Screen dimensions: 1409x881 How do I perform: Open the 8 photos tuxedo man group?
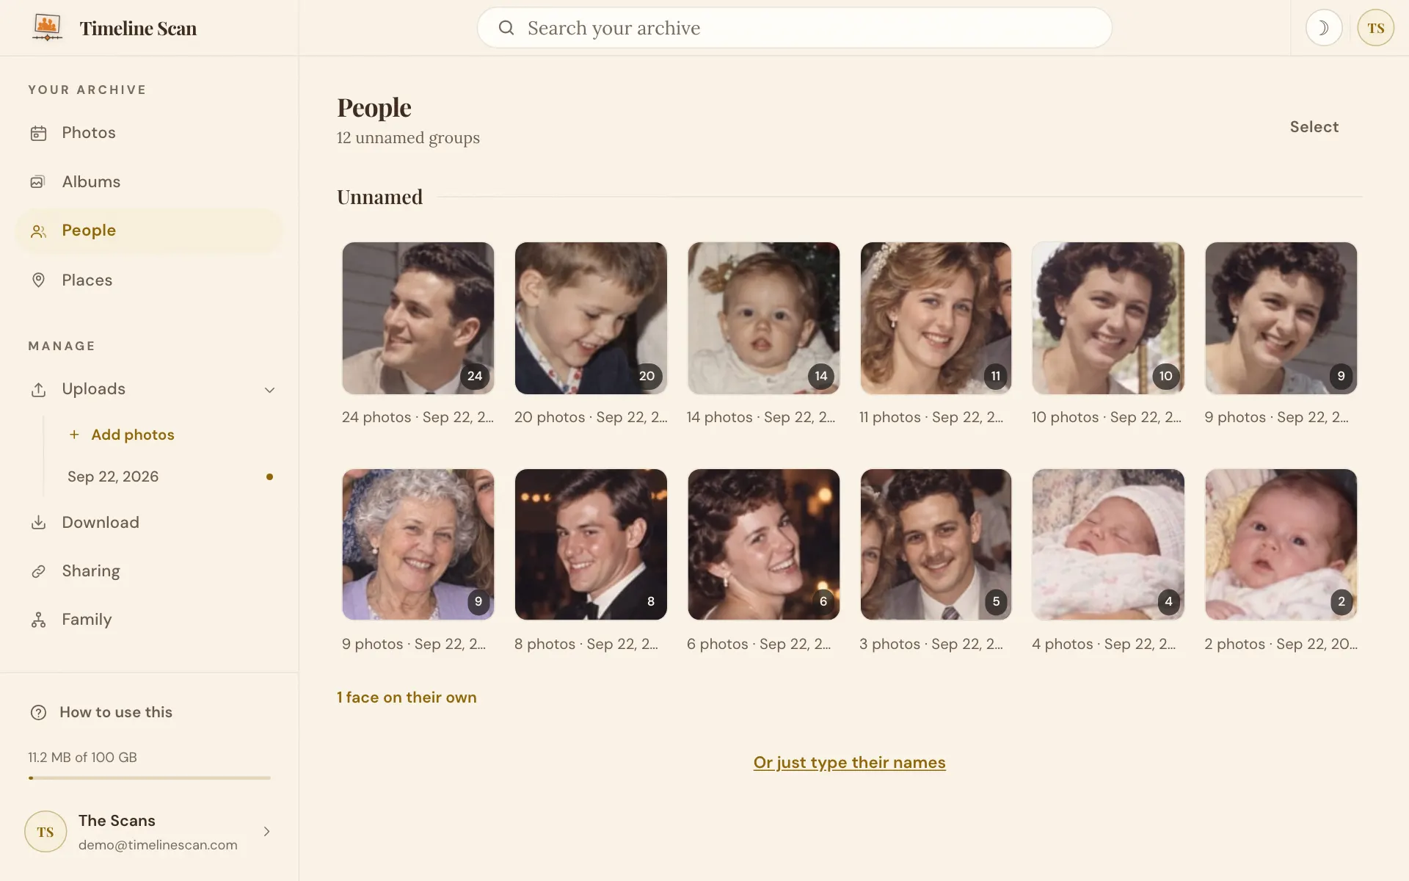click(591, 545)
